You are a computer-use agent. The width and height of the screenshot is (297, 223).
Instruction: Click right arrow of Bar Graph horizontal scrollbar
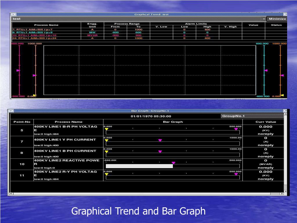tap(282, 194)
